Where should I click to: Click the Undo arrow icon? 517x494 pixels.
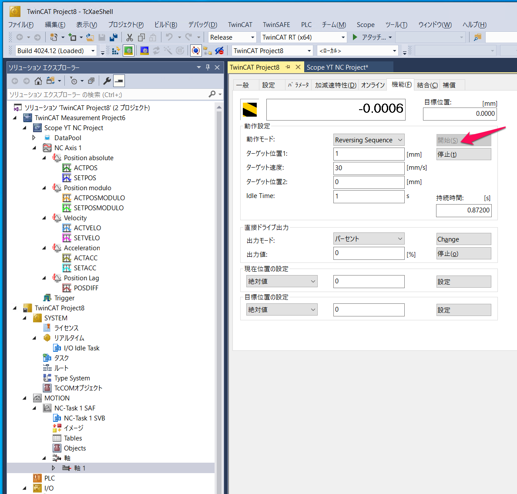click(x=169, y=37)
